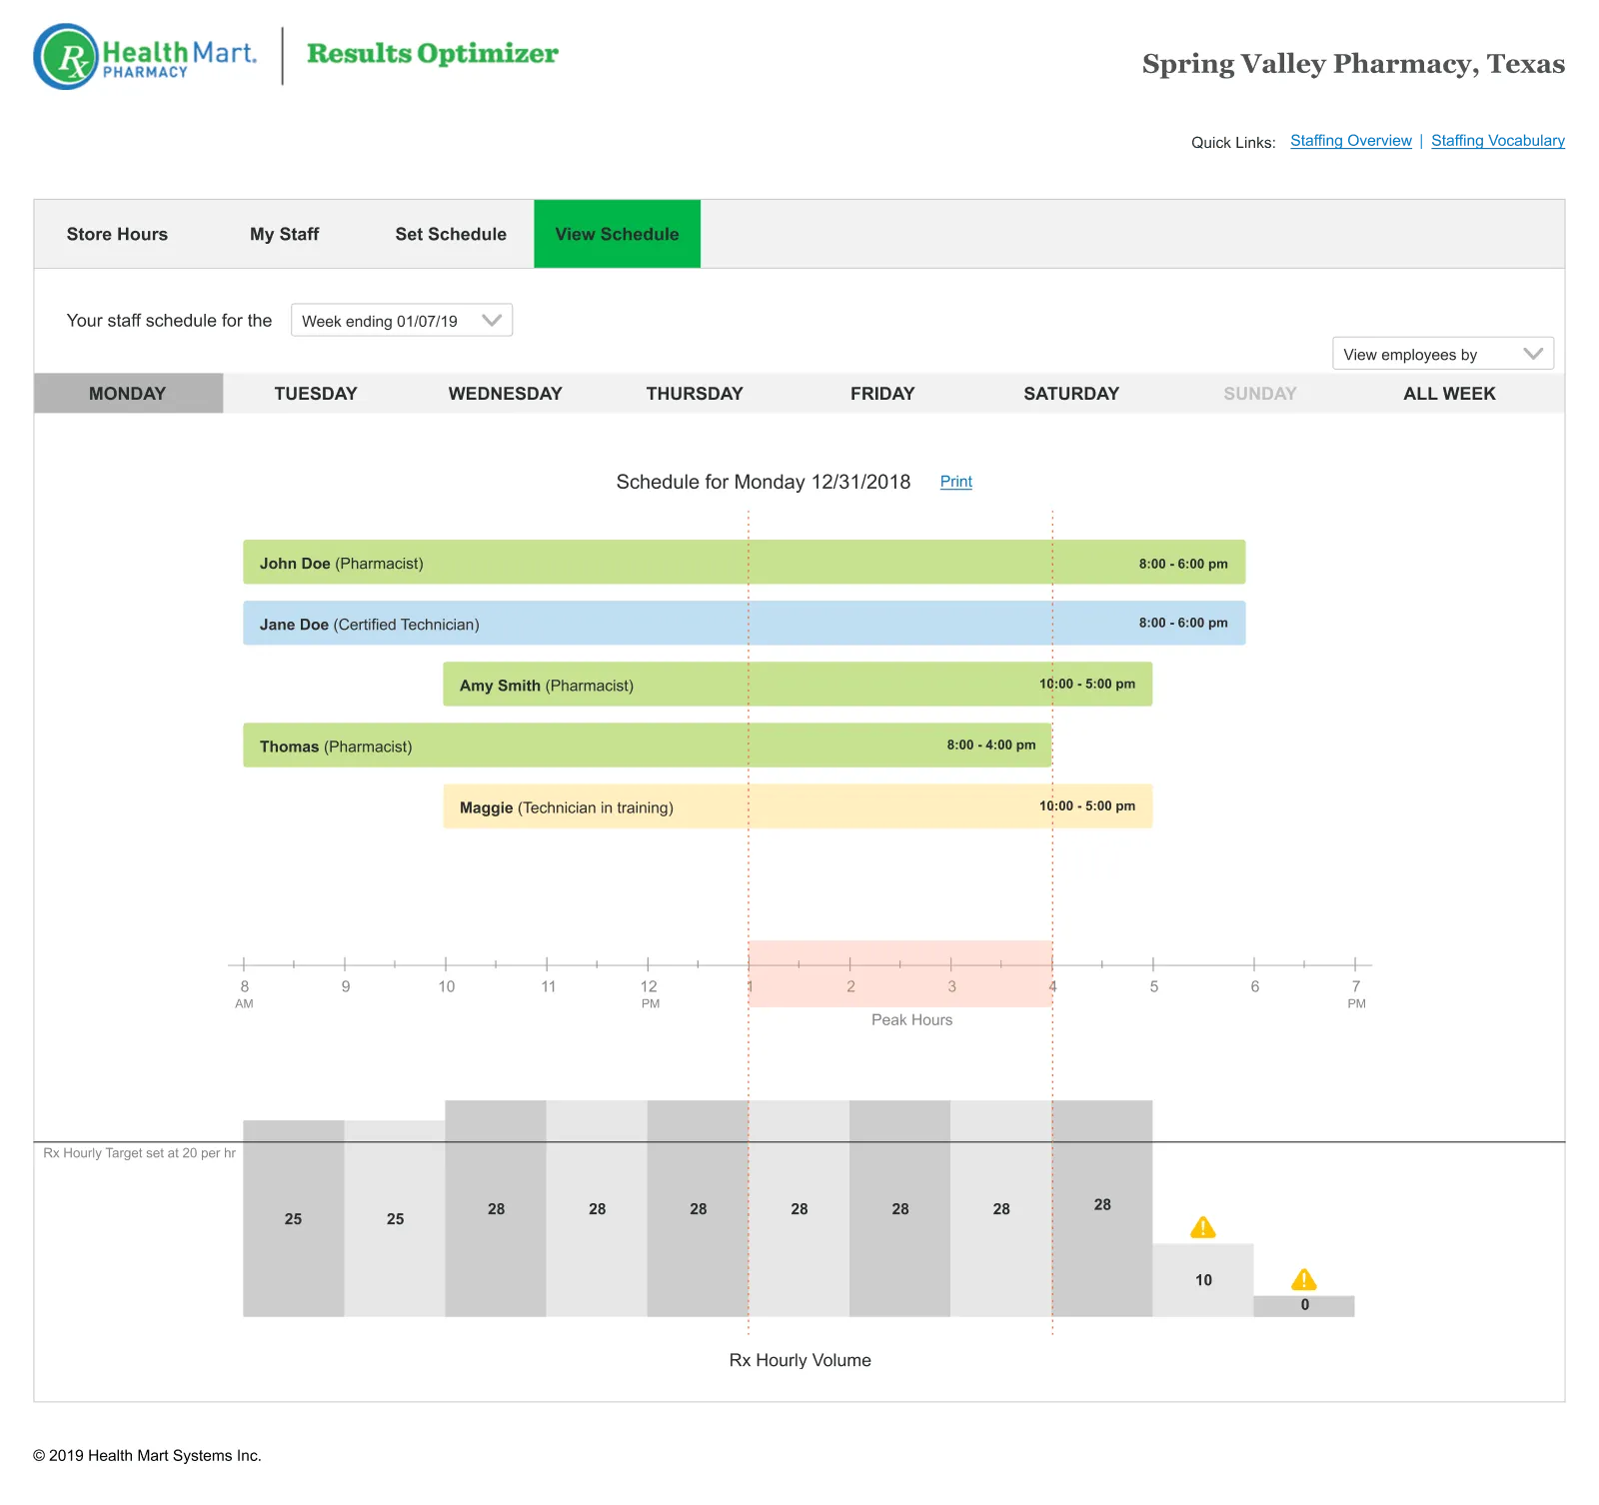Click the Results Optimizer title
Screen dimensions: 1599x1505
pos(433,54)
